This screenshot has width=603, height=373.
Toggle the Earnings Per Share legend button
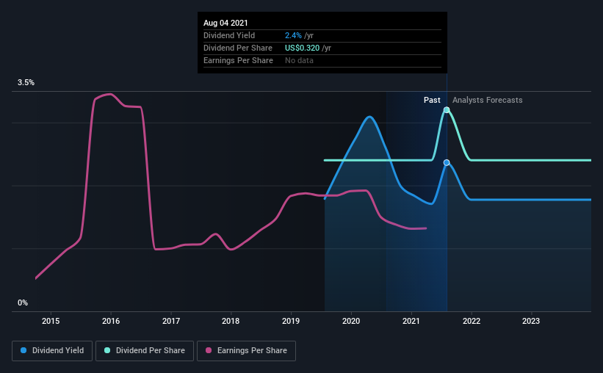tap(246, 351)
